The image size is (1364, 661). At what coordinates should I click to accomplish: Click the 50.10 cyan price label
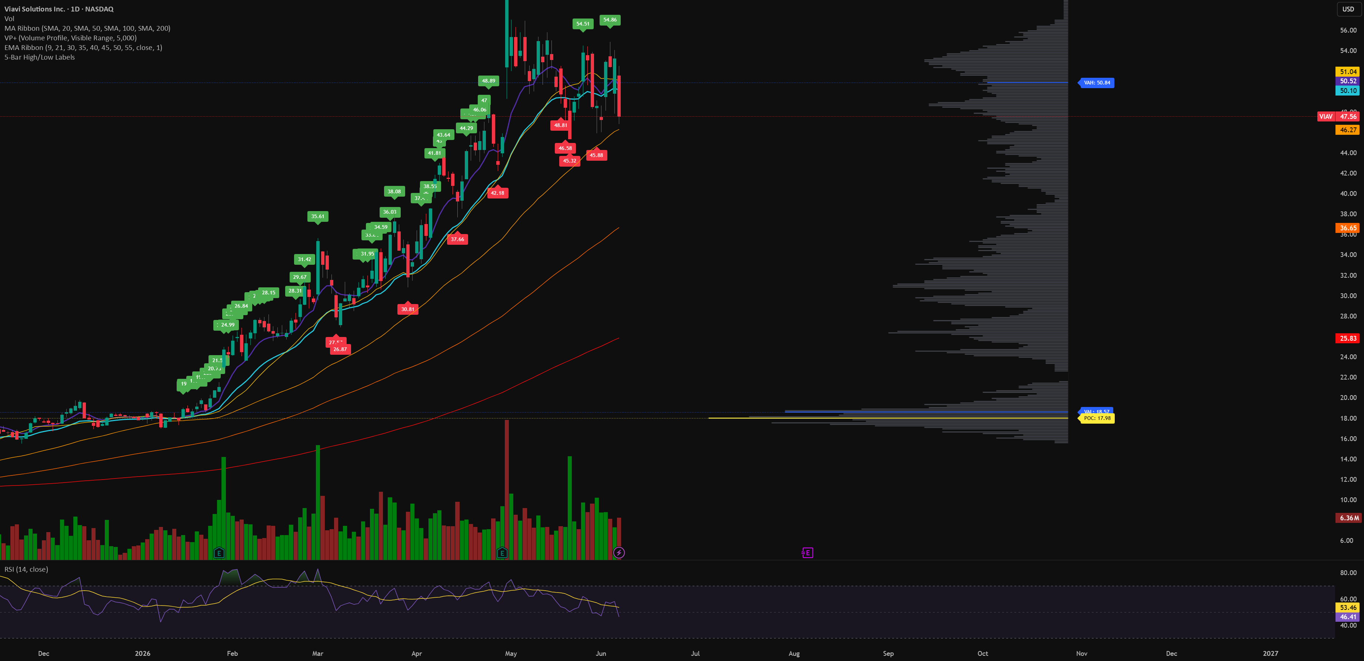1348,91
